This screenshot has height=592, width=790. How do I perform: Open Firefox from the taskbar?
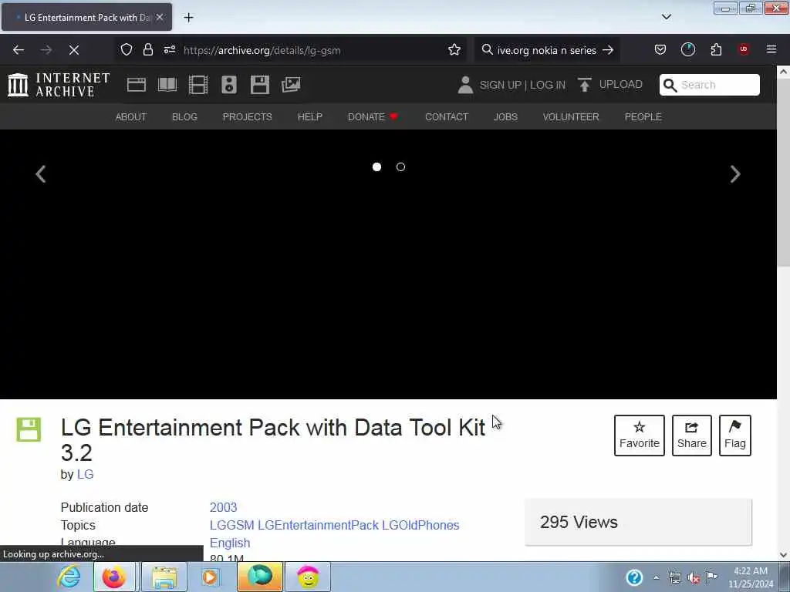coord(114,577)
